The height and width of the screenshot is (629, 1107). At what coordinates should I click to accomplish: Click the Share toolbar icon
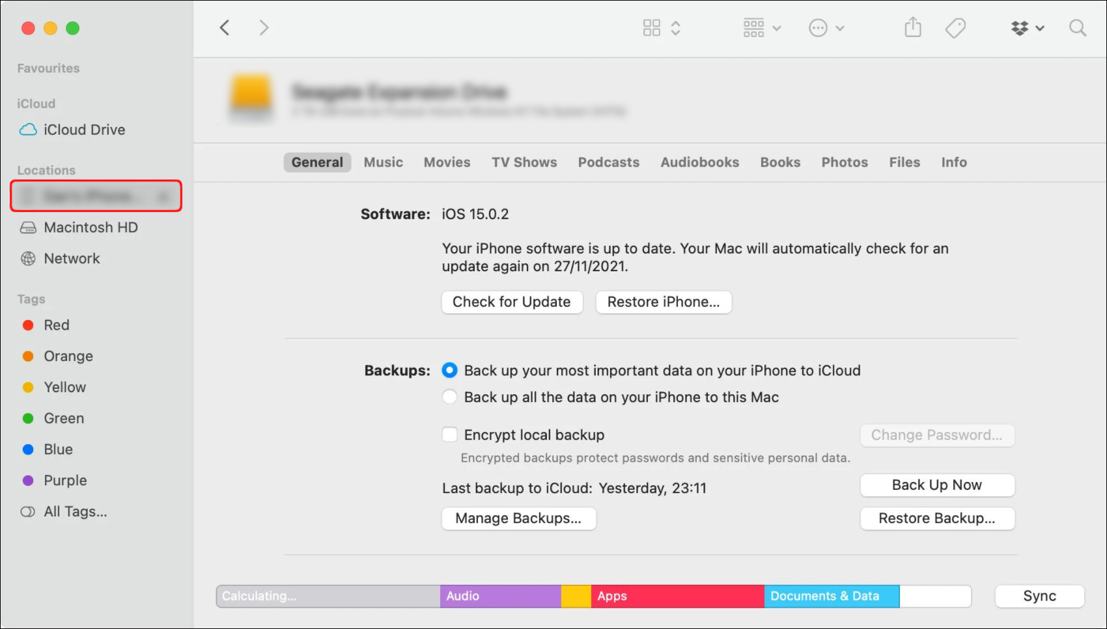[913, 28]
